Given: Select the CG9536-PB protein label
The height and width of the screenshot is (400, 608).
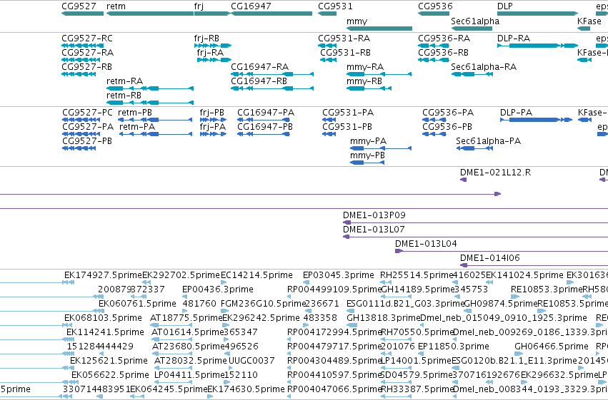Looking at the screenshot, I should point(447,127).
